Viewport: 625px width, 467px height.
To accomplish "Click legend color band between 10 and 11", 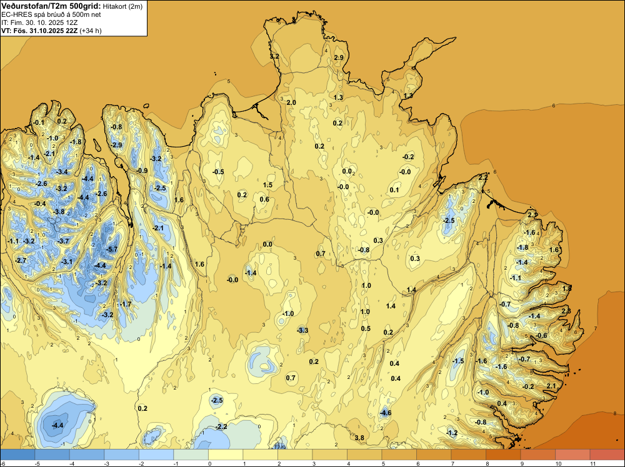I will tap(572, 455).
